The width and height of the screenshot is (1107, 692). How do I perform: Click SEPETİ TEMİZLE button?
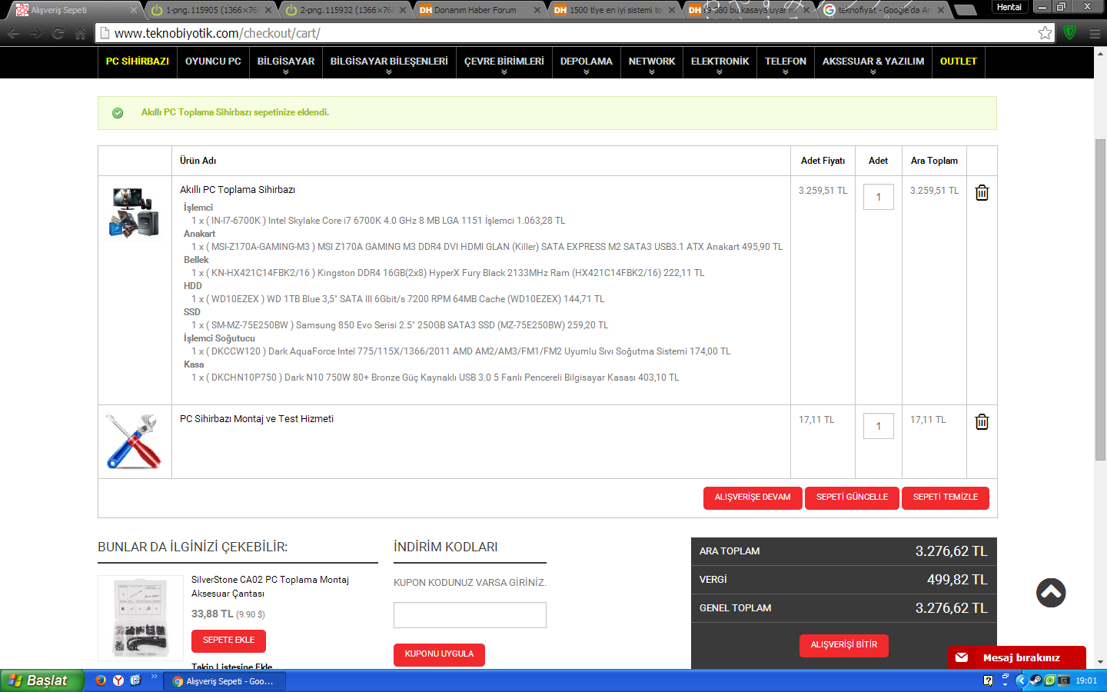(x=946, y=497)
